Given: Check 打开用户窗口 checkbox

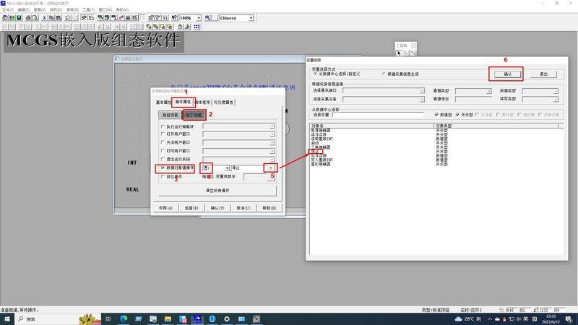Looking at the screenshot, I should (163, 134).
